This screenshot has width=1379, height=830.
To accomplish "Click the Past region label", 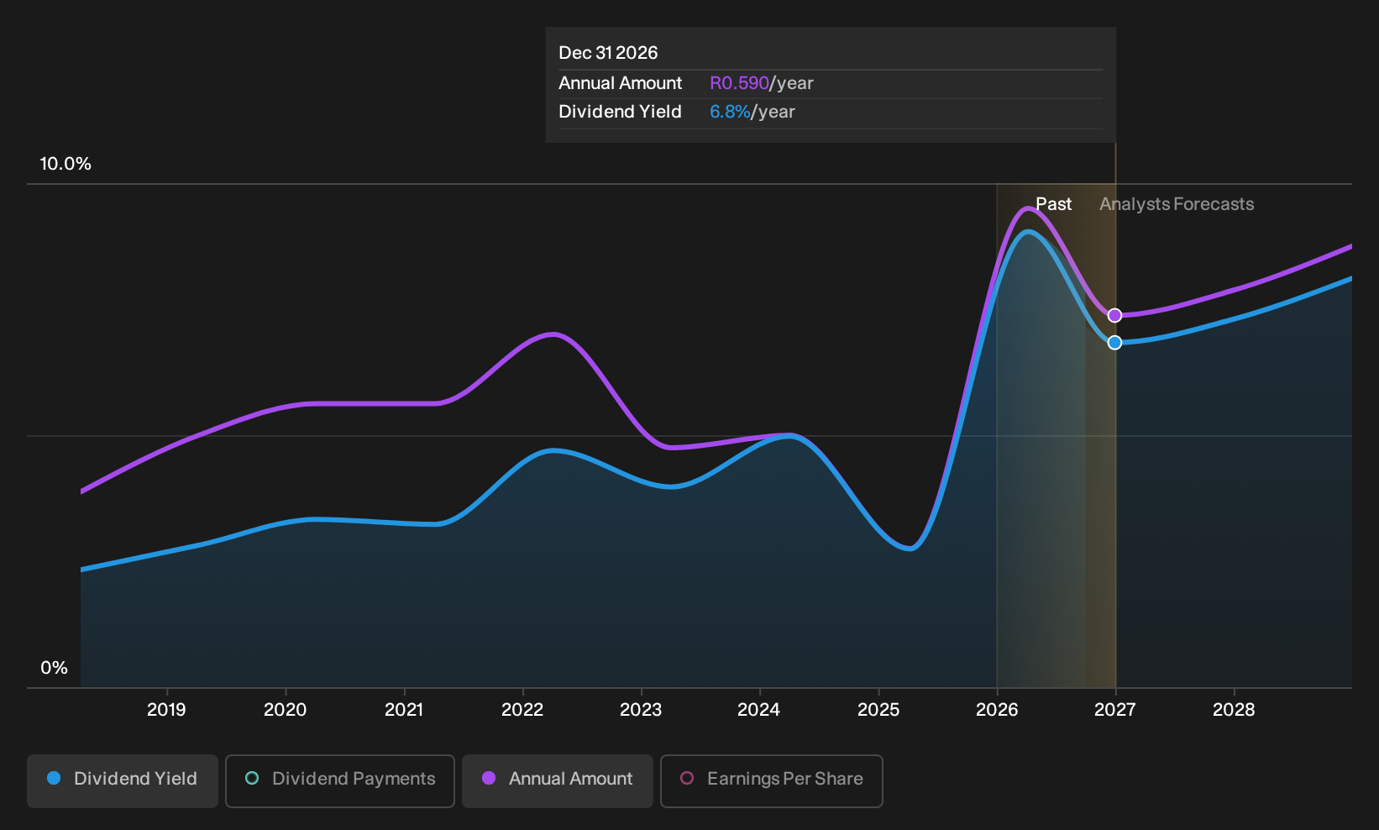I will [1053, 204].
